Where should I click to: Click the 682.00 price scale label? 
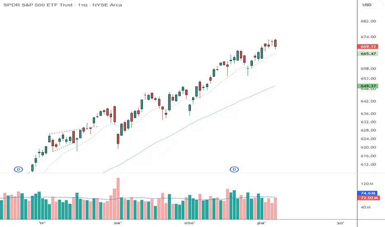click(x=367, y=21)
